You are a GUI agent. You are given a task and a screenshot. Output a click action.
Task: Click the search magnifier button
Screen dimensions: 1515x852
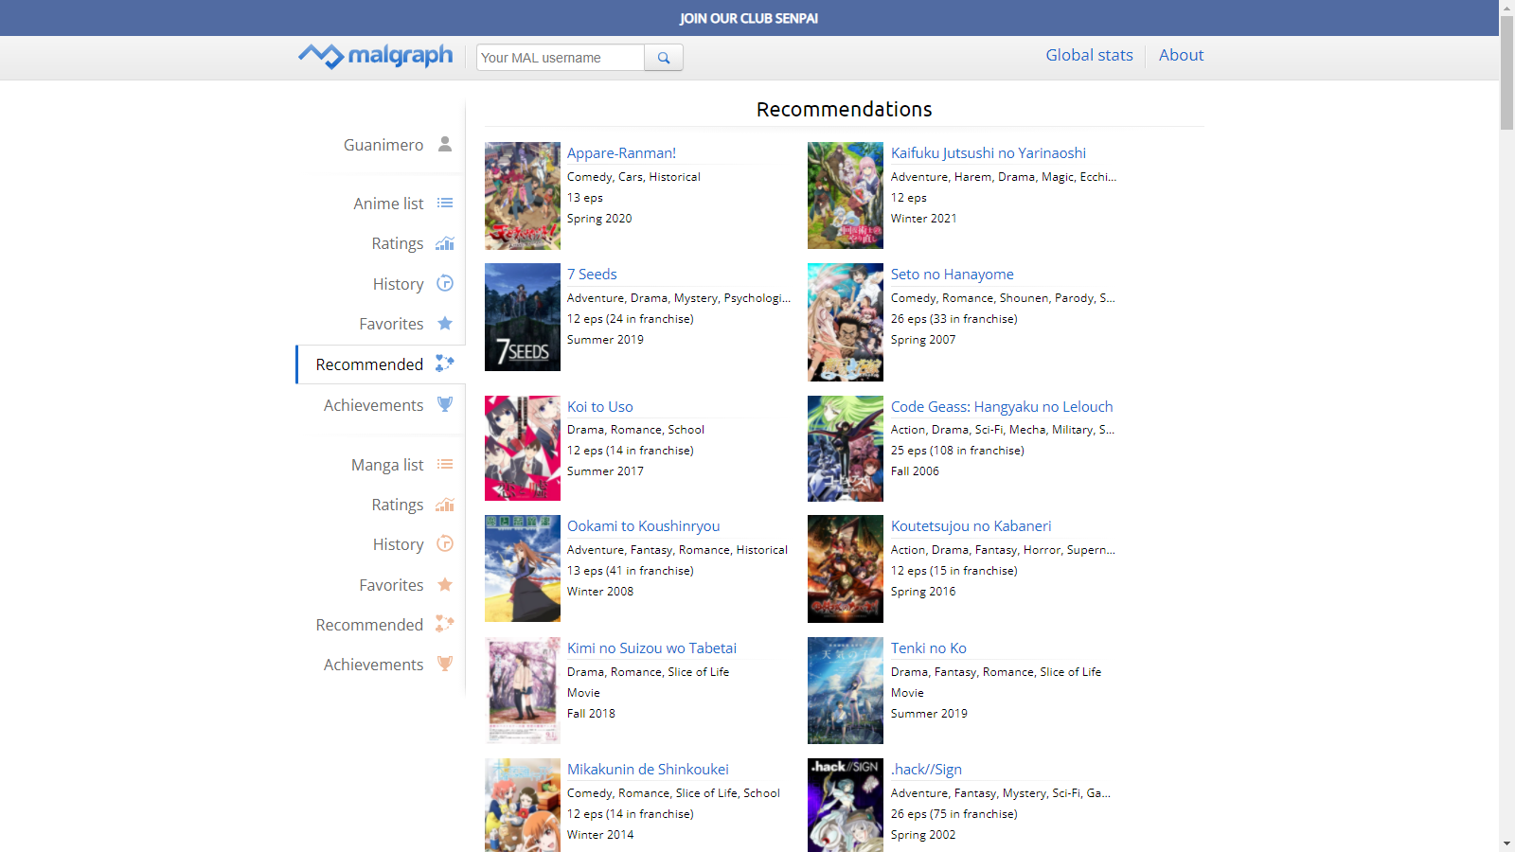click(x=664, y=58)
